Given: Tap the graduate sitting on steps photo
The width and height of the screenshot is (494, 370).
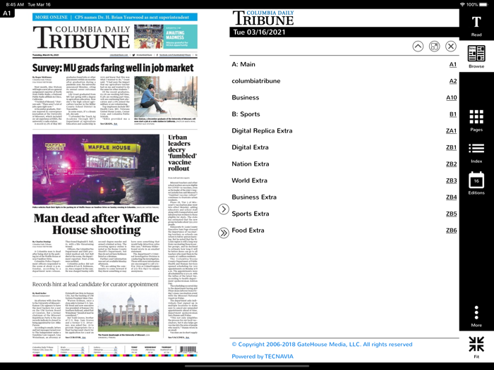Looking at the screenshot, I should coord(166,97).
